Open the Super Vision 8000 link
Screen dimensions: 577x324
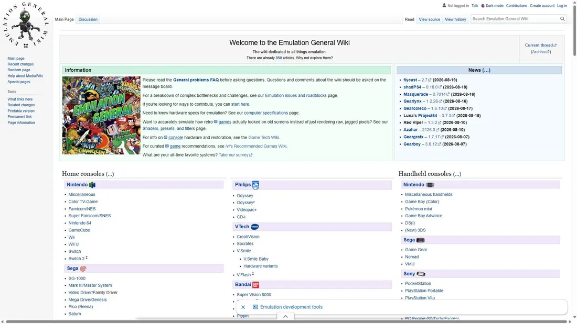coord(254,295)
